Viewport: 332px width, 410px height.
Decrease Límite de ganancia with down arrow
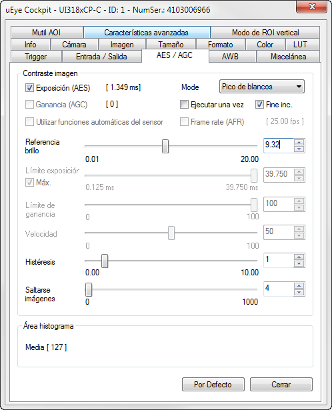click(299, 207)
